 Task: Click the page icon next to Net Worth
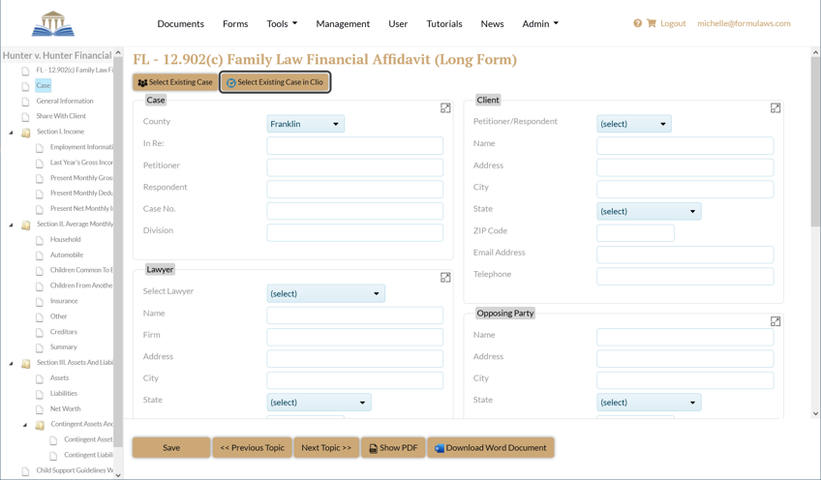[40, 409]
